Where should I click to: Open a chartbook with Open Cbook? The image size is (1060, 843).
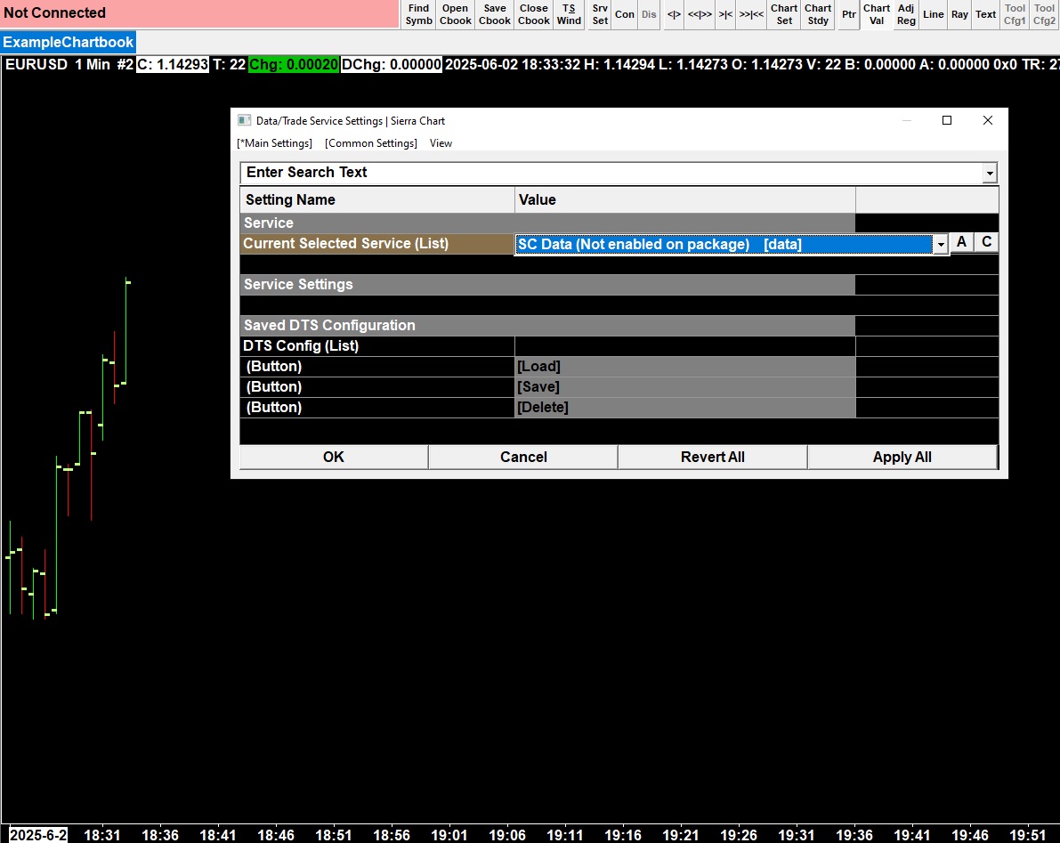coord(455,14)
